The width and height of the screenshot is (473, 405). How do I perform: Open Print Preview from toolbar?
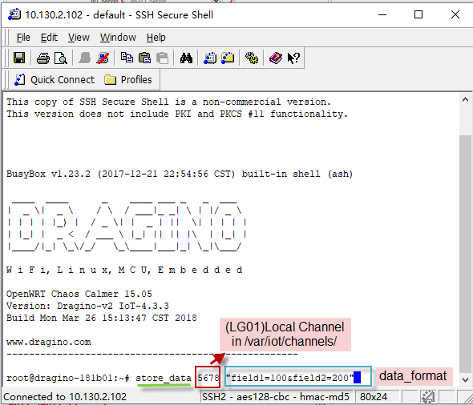point(61,58)
